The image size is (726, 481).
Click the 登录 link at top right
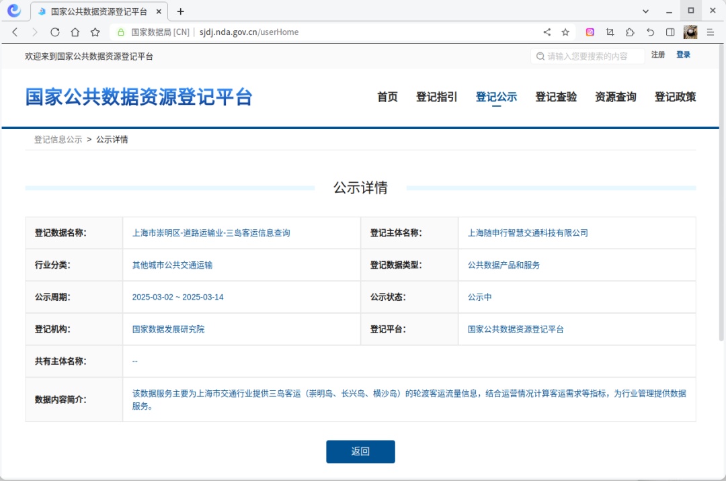(683, 54)
